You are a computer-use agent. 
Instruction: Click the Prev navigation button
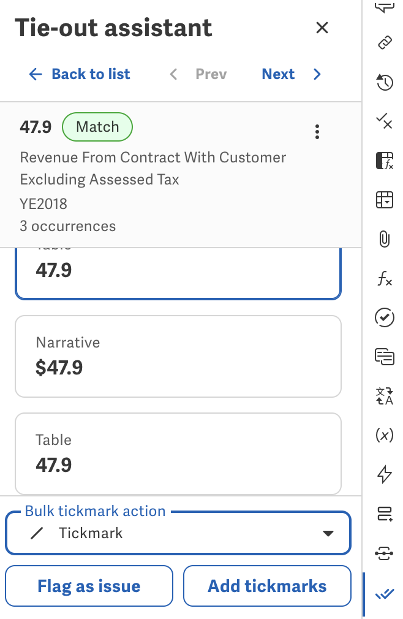pos(198,74)
